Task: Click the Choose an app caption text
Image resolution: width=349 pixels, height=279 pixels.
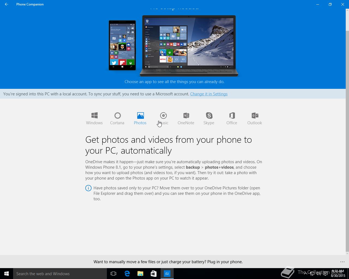Action: 174,82
